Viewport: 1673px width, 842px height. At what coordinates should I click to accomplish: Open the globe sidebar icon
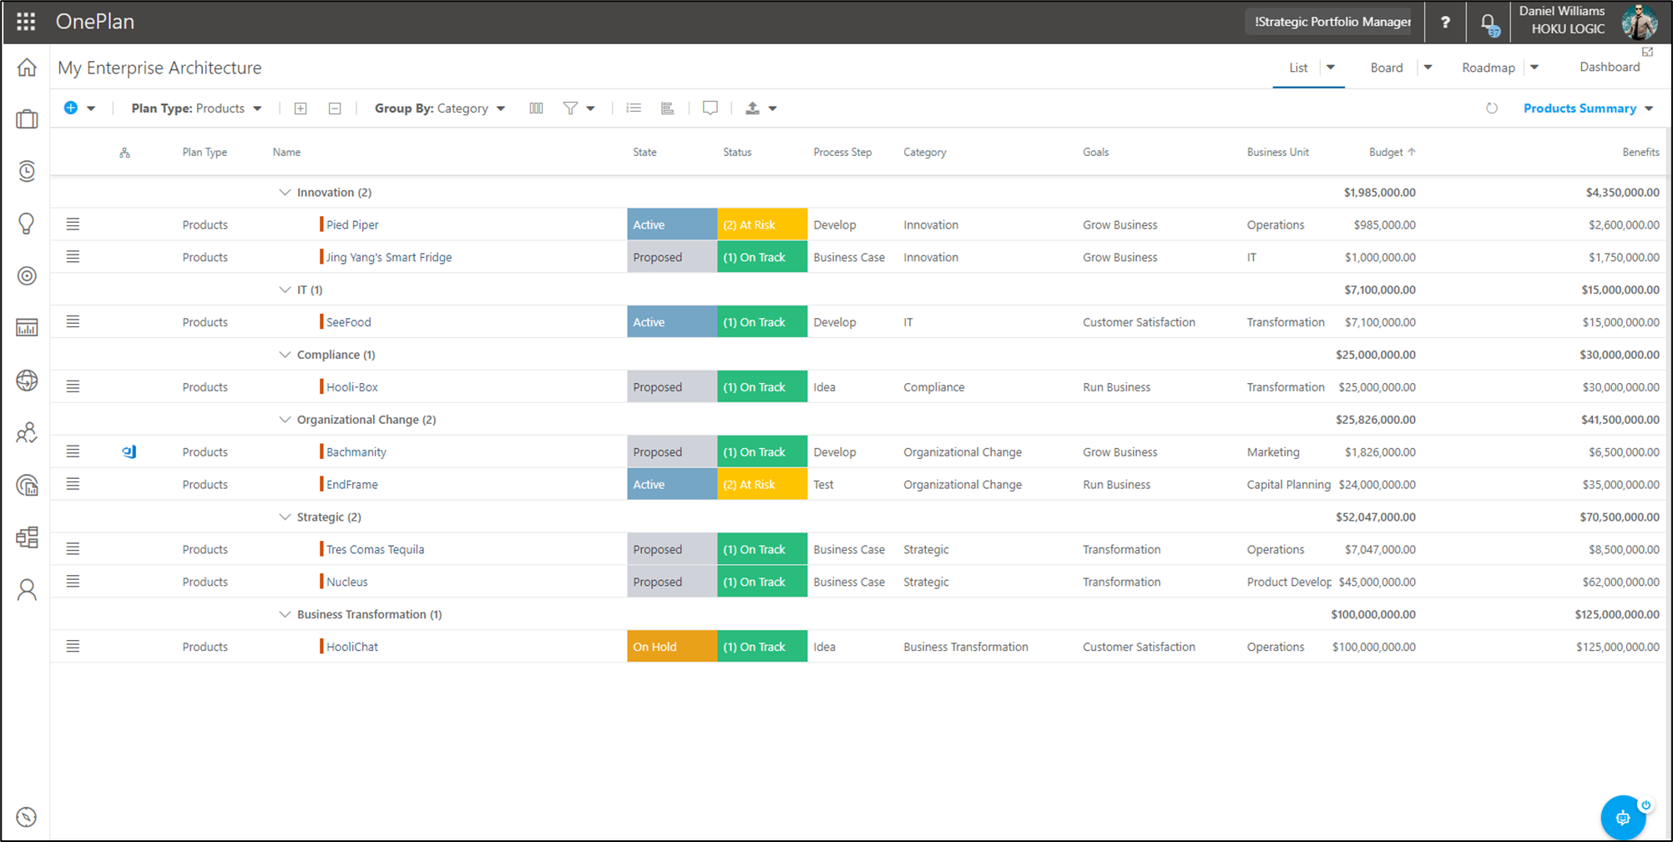pos(27,381)
